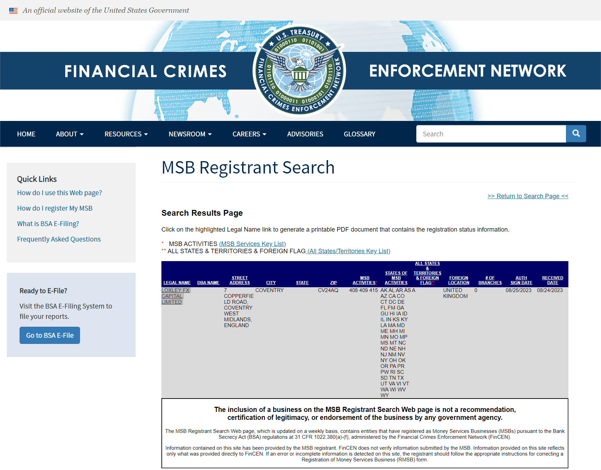Open the ADVISORIES navigation item
The height and width of the screenshot is (470, 601).
[305, 134]
